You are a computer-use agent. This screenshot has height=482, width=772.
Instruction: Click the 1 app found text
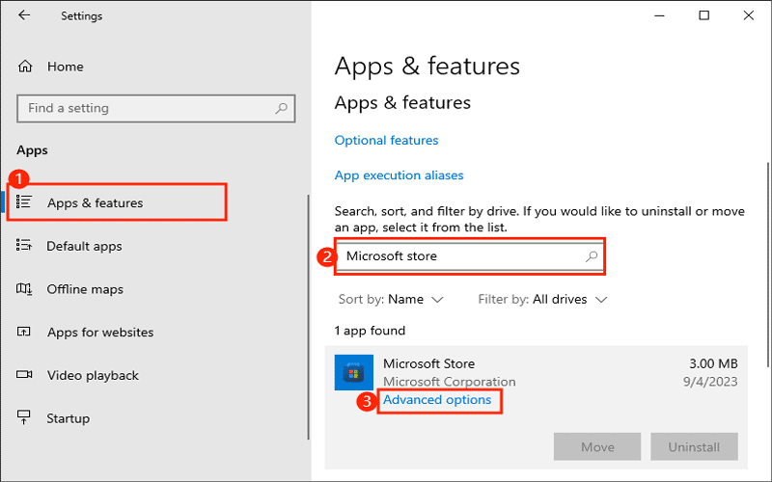click(x=370, y=331)
